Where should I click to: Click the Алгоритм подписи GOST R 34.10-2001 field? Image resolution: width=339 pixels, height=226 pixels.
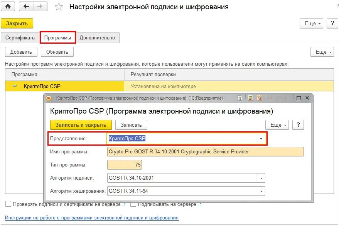182,178
